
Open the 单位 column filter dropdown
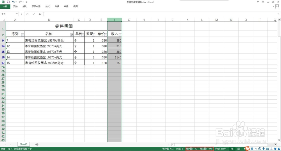point(83,35)
